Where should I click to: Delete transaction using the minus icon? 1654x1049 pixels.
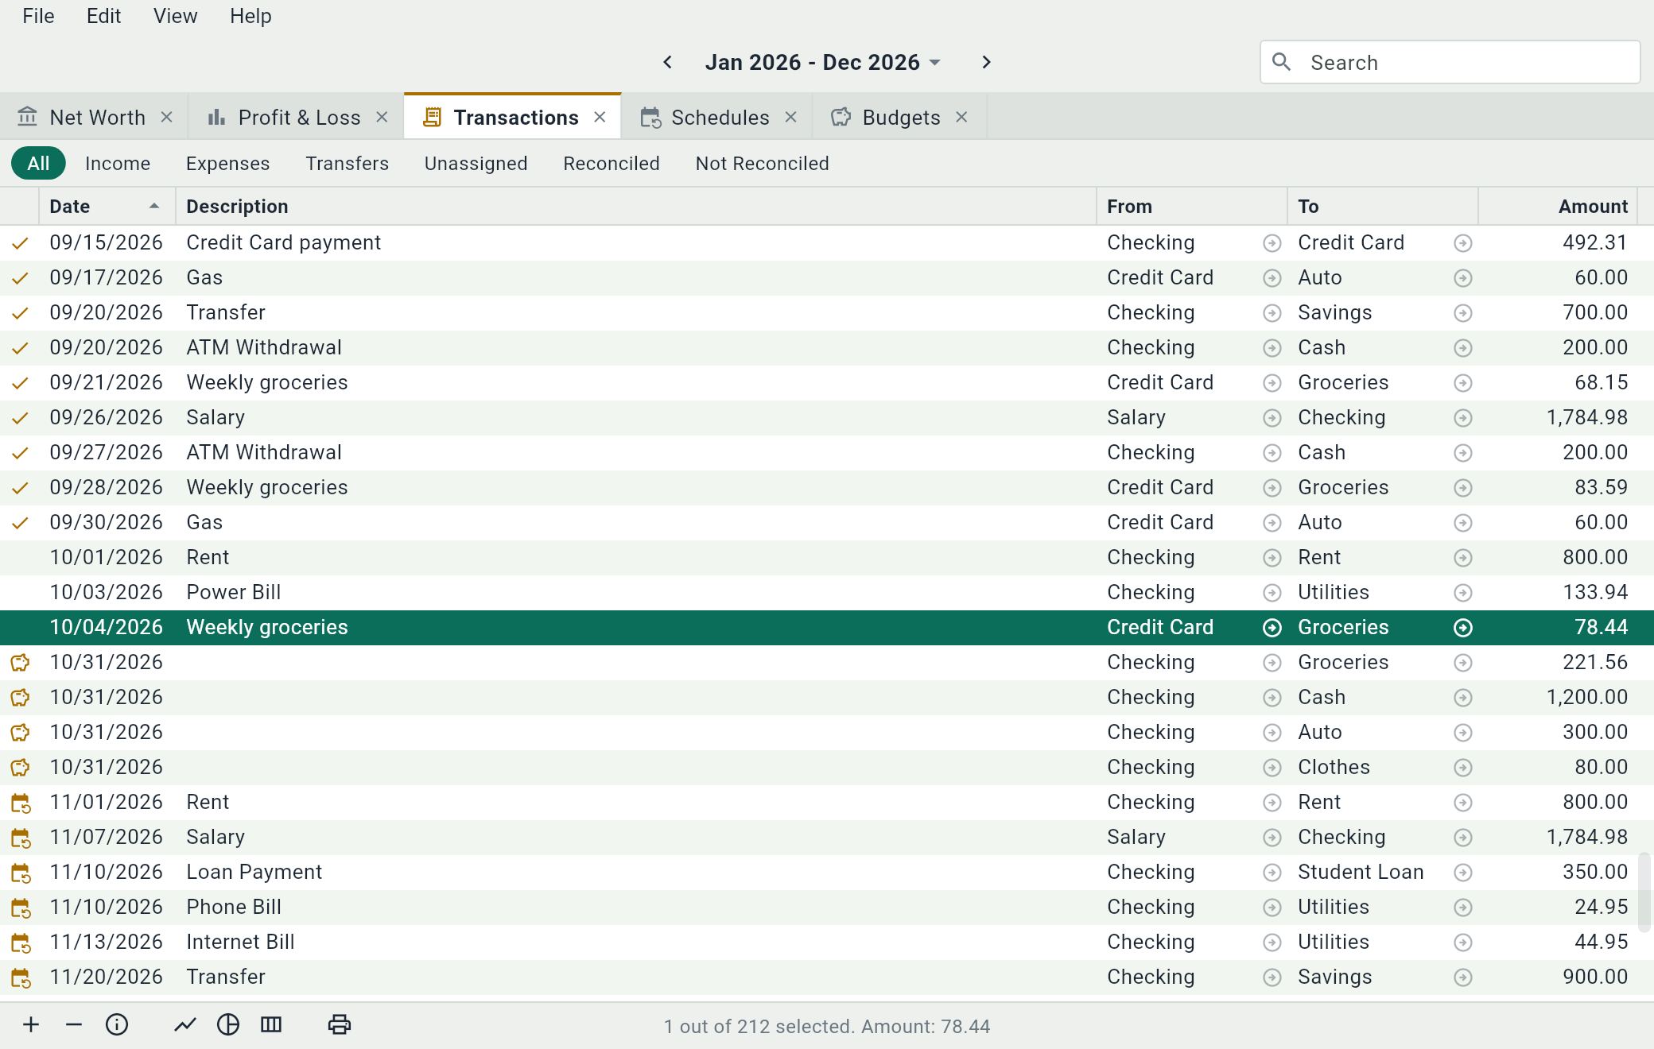coord(74,1025)
